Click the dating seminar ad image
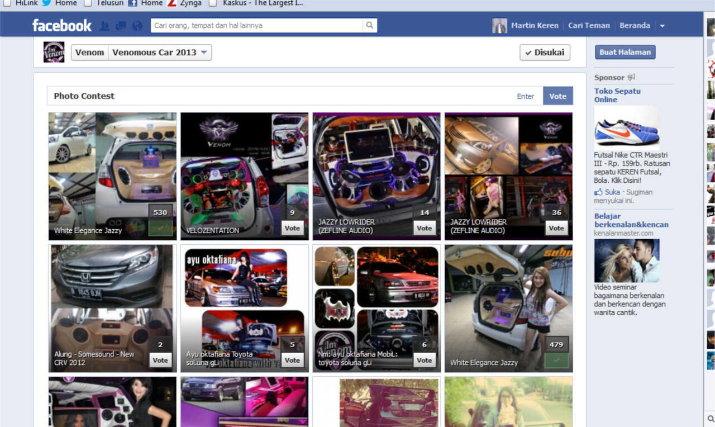715x427 pixels. coord(627,260)
